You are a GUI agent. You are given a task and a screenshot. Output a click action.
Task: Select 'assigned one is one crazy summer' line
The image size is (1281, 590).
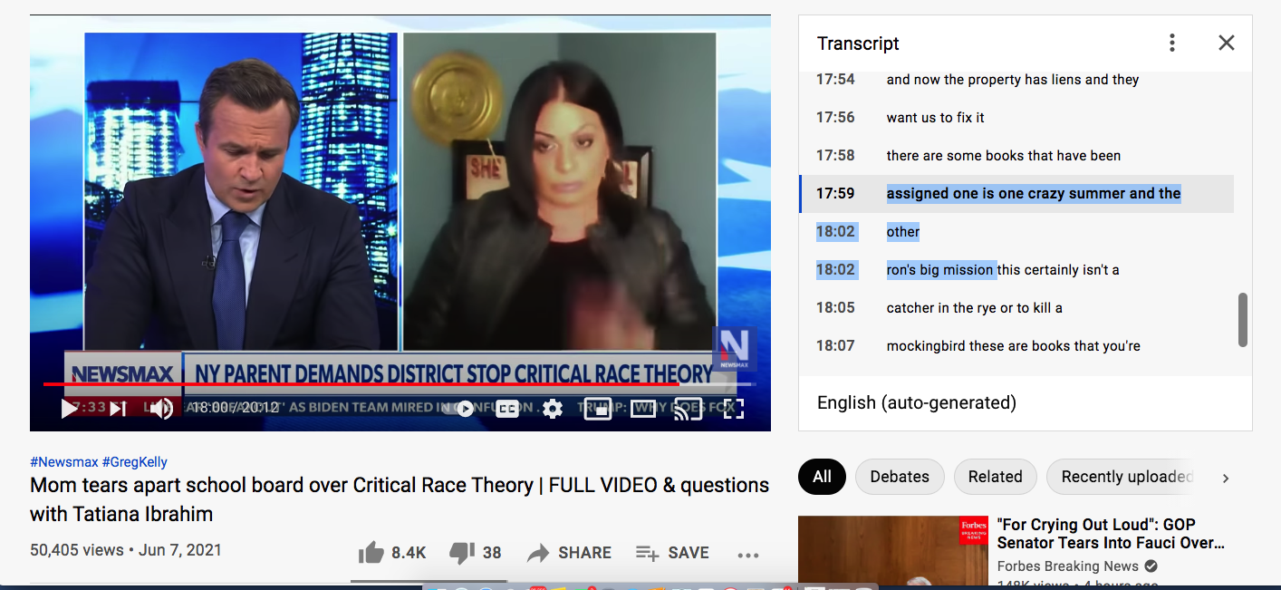click(x=1016, y=194)
